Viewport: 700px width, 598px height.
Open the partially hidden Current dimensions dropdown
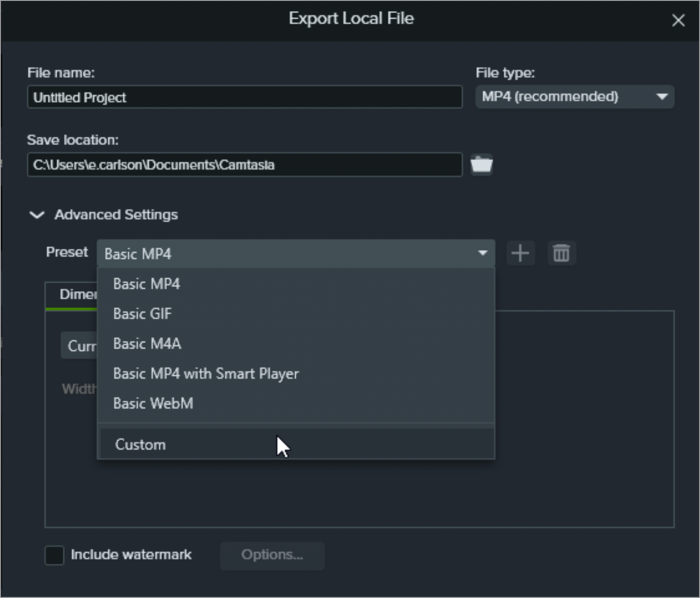[79, 346]
